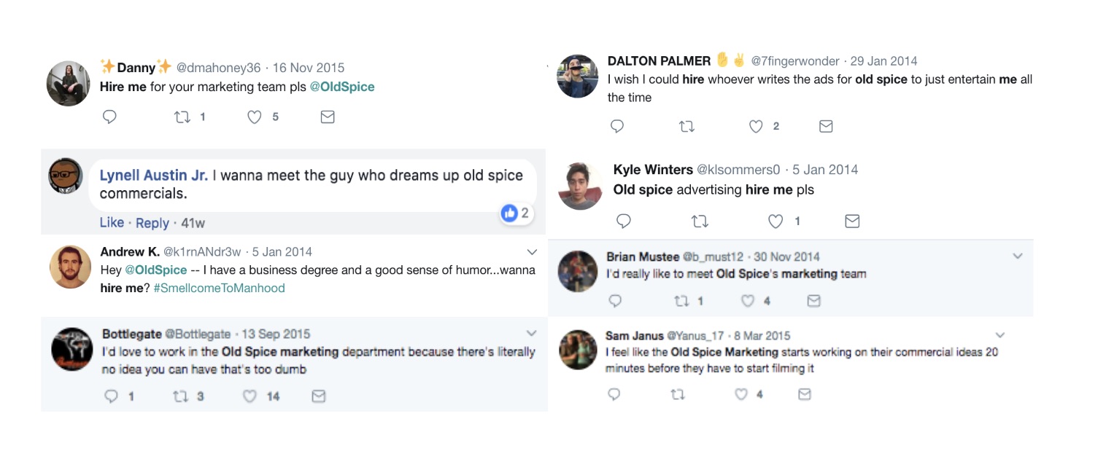The image size is (1106, 459).
Task: Retweet Danny's hire me tweet
Action: (x=182, y=117)
